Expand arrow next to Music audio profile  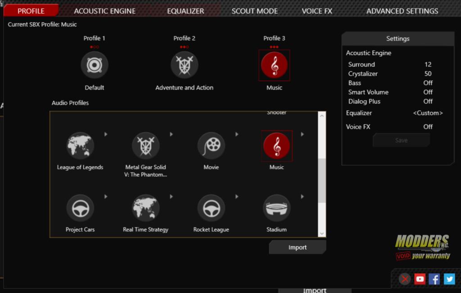click(x=303, y=134)
